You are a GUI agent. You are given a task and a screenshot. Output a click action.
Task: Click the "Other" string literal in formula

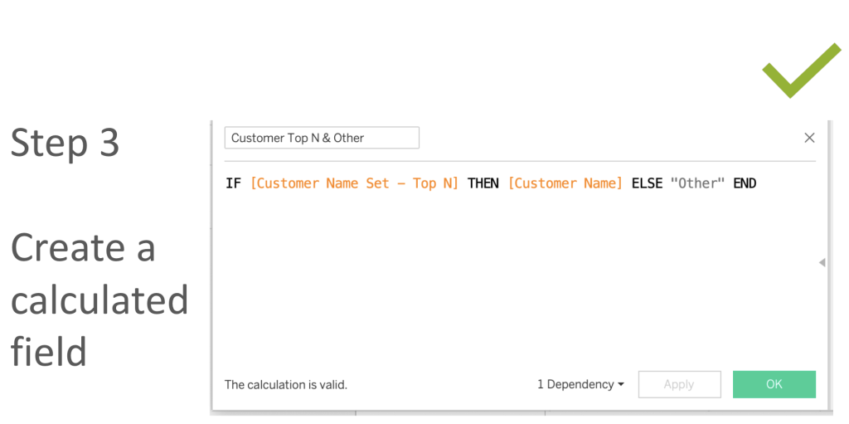pyautogui.click(x=697, y=183)
